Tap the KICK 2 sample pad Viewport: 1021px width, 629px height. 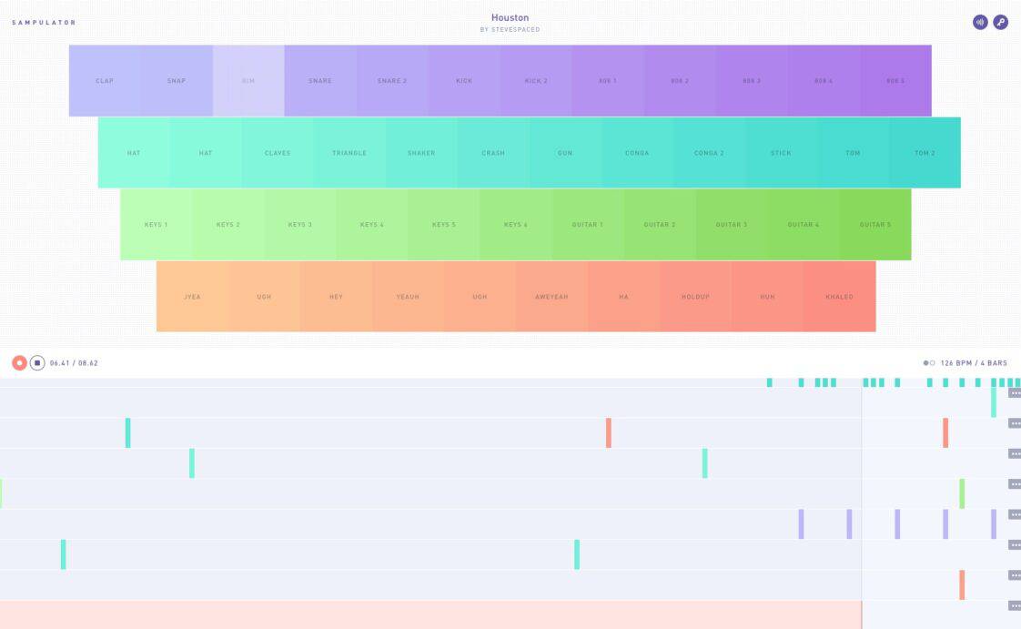(x=535, y=81)
